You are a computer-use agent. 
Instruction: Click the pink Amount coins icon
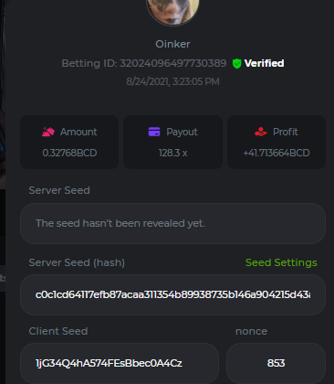click(x=48, y=132)
